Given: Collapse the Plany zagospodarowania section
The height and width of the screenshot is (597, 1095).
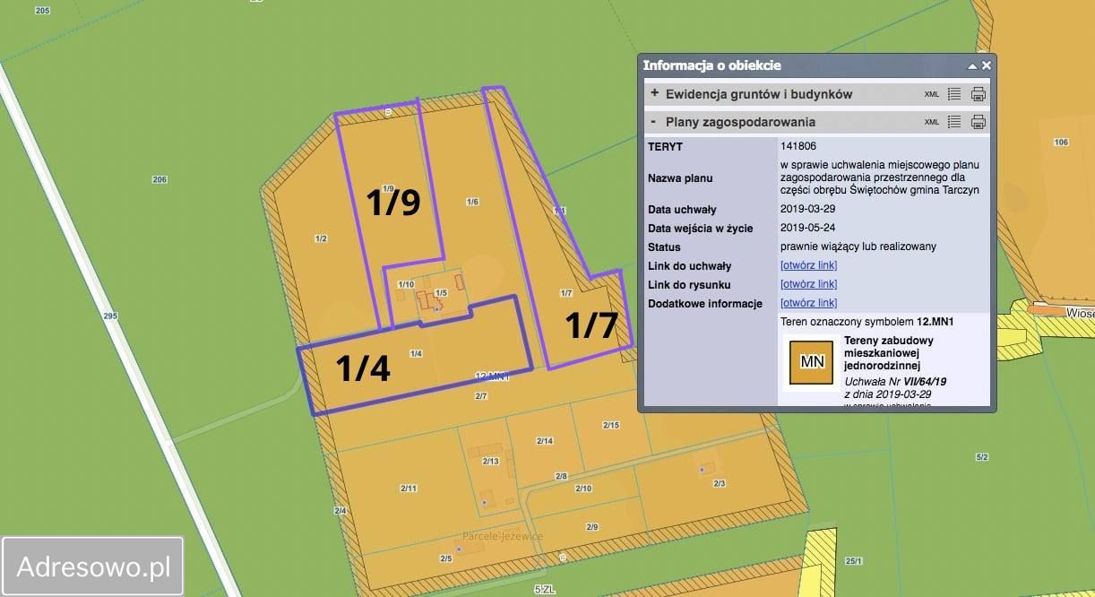Looking at the screenshot, I should (x=654, y=121).
